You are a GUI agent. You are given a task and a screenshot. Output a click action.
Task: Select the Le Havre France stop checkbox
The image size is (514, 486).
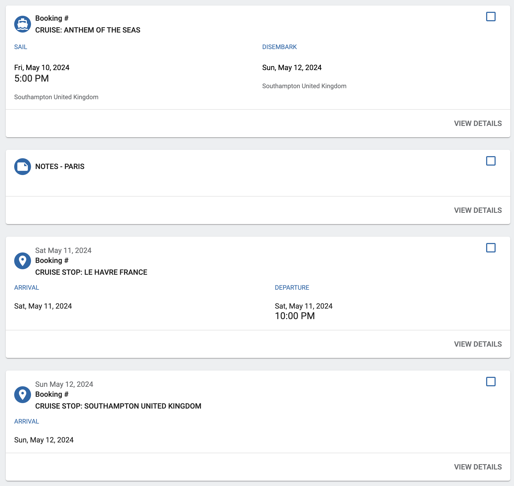point(491,248)
